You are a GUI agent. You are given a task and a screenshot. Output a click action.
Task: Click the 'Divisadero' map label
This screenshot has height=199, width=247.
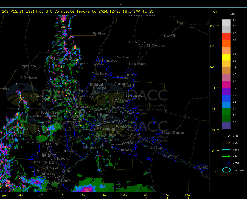[x=134, y=96]
